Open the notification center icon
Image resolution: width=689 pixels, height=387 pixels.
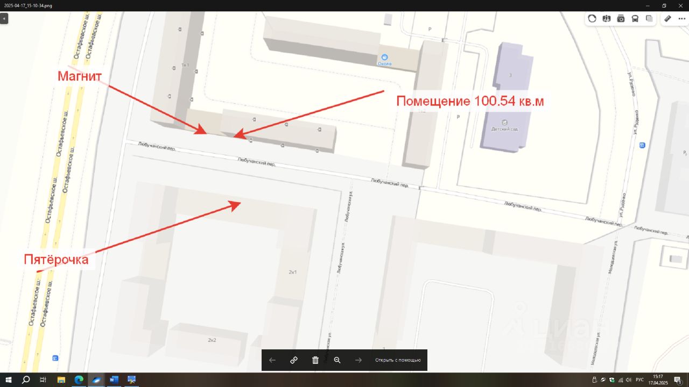pyautogui.click(x=678, y=380)
